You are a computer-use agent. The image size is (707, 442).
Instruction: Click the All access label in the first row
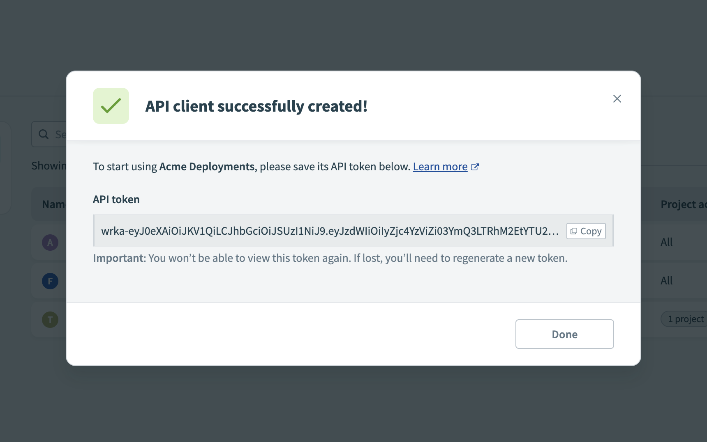coord(666,242)
